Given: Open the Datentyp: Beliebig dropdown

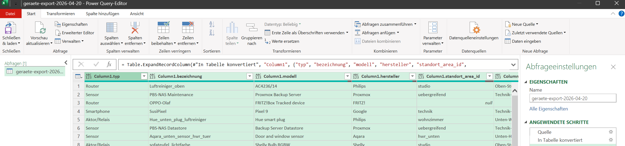Looking at the screenshot, I should click(282, 24).
